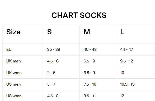Select the US men medium 7.5 - 10 cell
The image size is (155, 101).
coord(90,84)
